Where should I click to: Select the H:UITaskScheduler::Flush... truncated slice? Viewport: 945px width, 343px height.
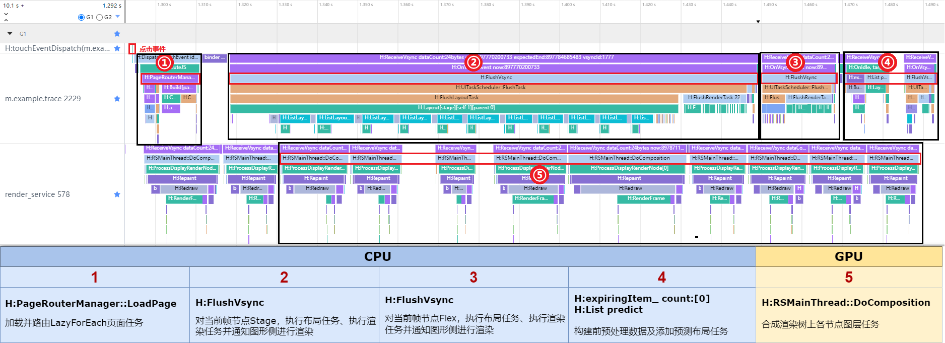coord(796,88)
